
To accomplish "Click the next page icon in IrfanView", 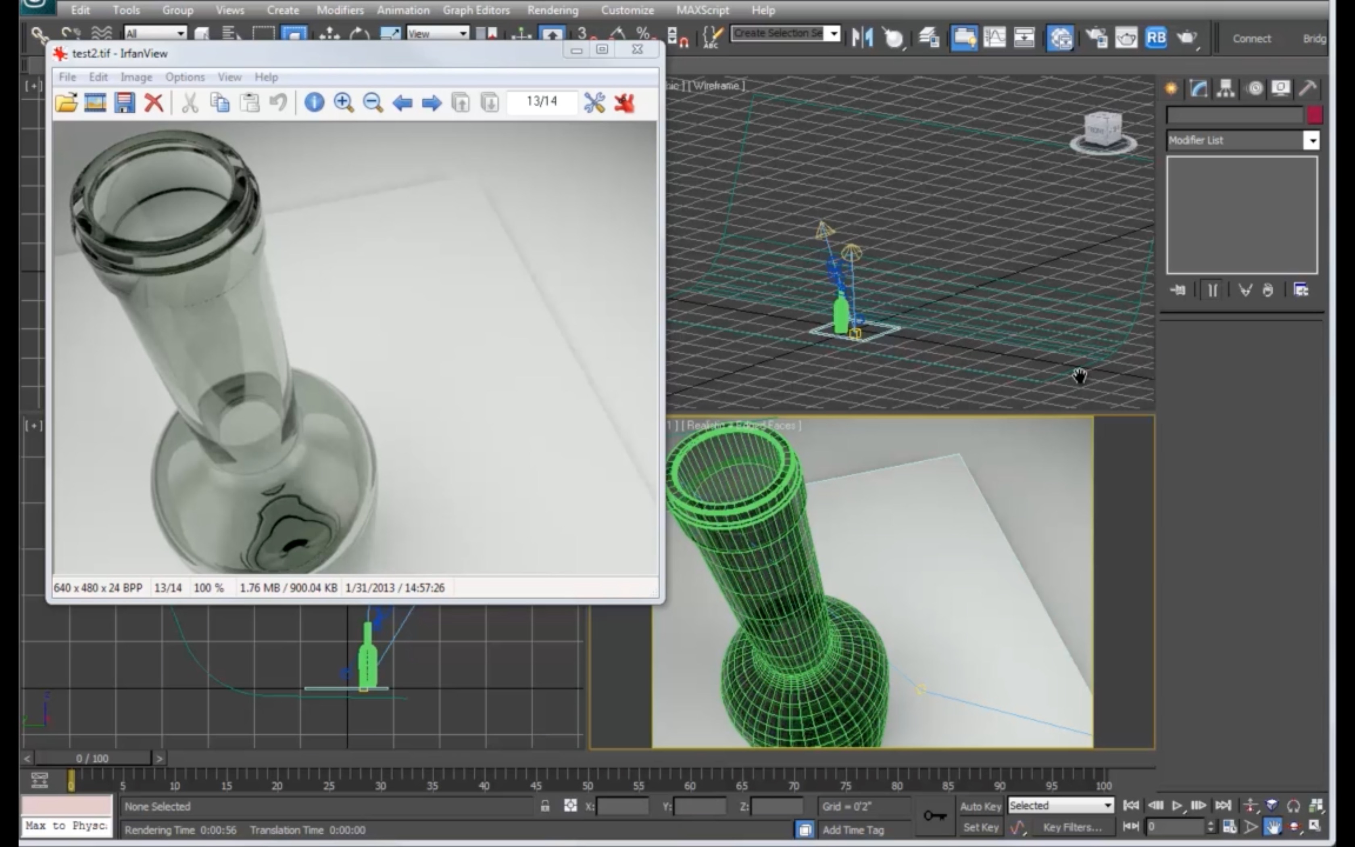I will pos(489,102).
